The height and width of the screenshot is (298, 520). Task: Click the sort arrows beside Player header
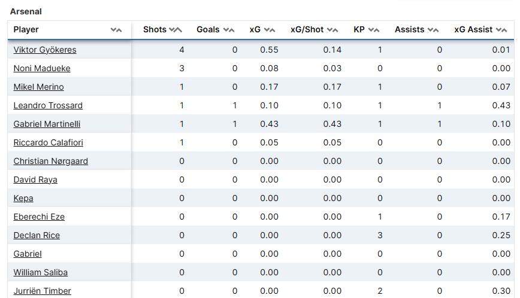tap(116, 30)
